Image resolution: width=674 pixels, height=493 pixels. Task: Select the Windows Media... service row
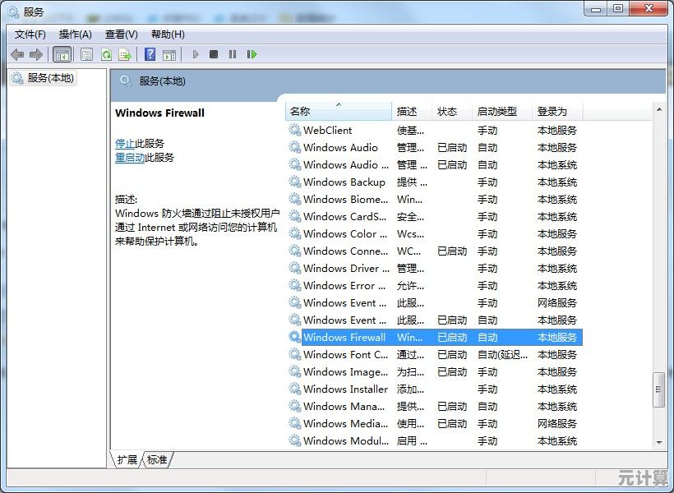coord(435,423)
